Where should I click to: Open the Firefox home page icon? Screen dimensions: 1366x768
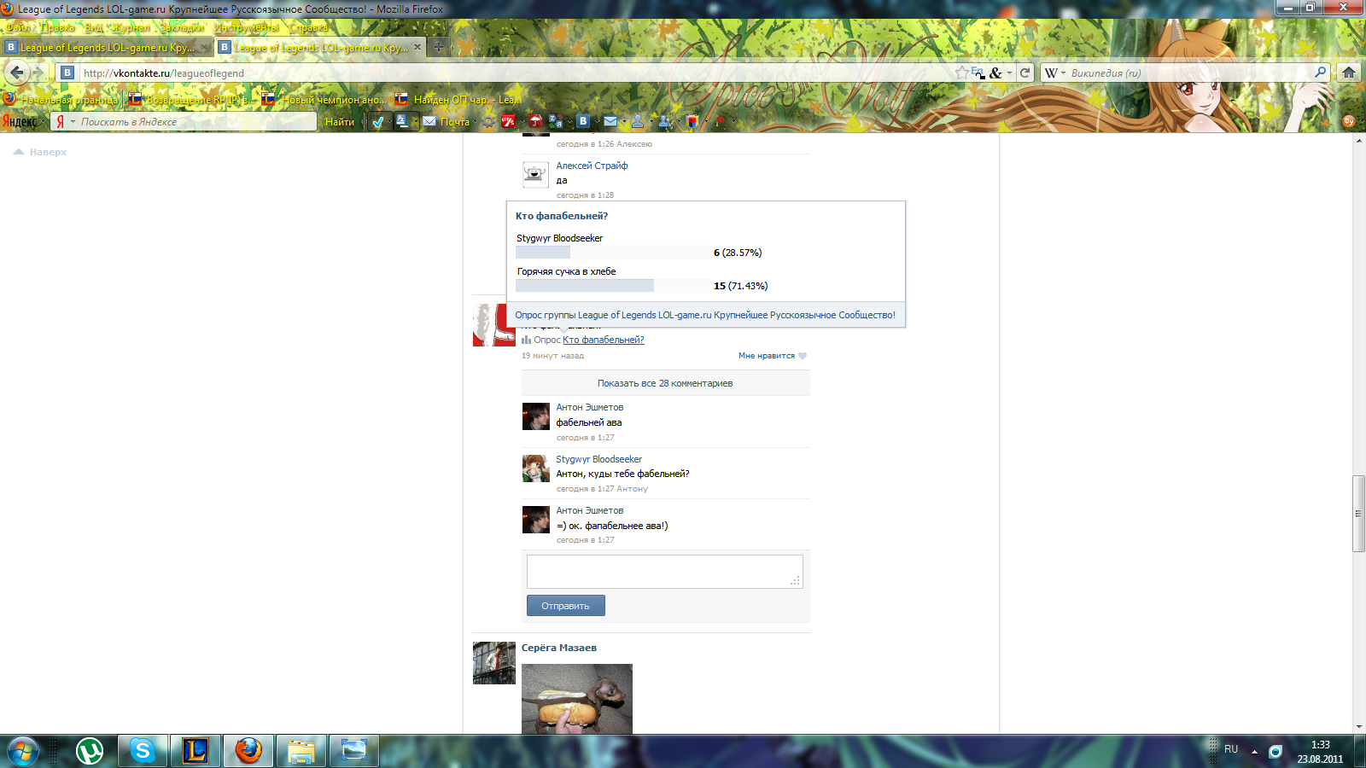click(1349, 73)
